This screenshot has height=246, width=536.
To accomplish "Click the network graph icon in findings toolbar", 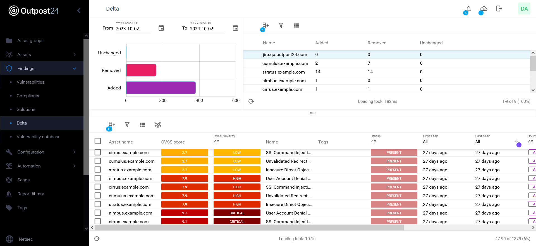I will [x=158, y=125].
